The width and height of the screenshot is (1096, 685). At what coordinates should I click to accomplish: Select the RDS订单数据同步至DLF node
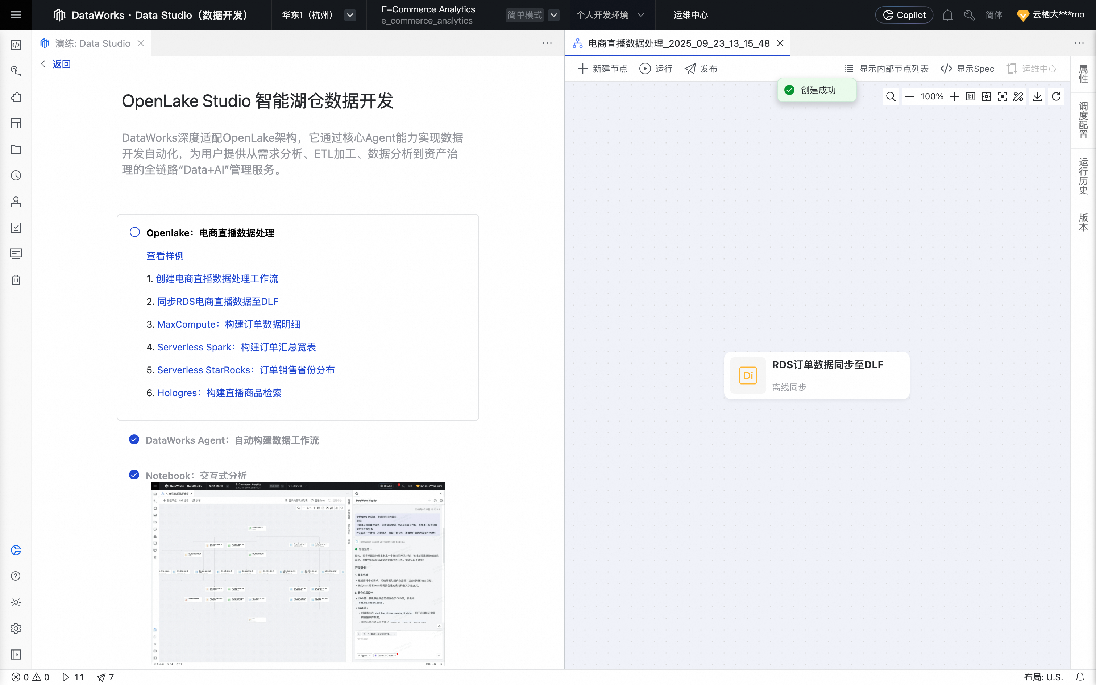pos(816,375)
